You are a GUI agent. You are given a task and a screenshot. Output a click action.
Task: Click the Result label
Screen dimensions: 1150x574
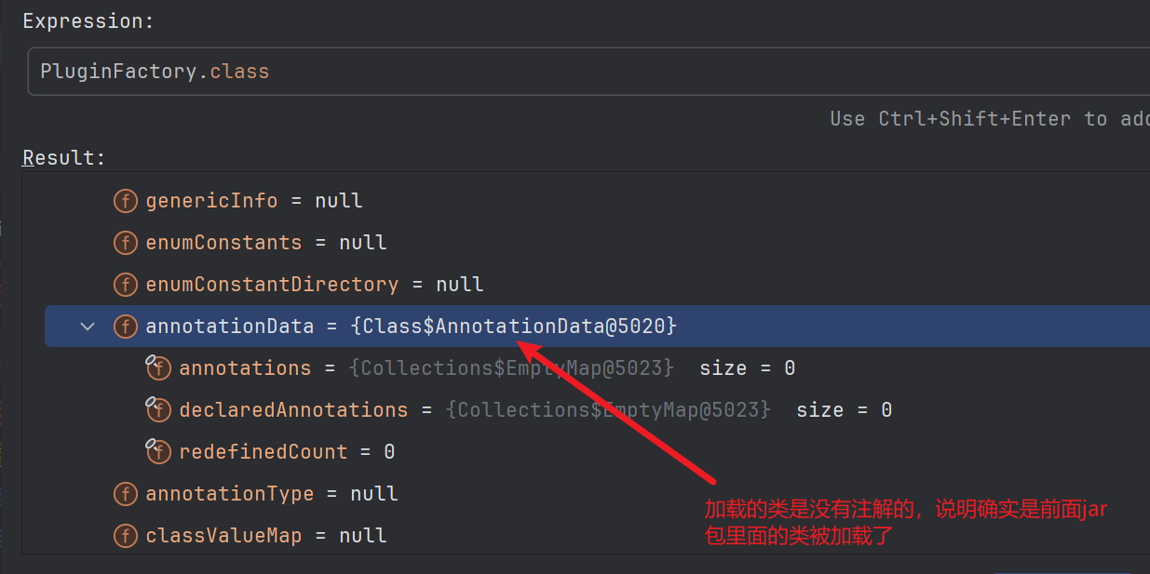pyautogui.click(x=64, y=158)
